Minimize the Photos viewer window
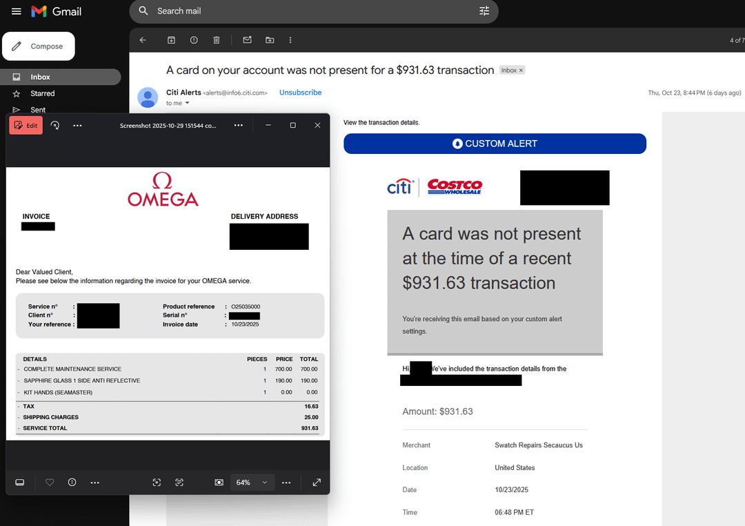This screenshot has height=526, width=745. pos(268,125)
